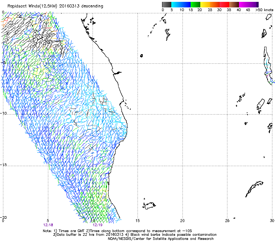Click the '15' longitude label on bottom axis
Viewport: 275px width, 241px height.
click(137, 221)
